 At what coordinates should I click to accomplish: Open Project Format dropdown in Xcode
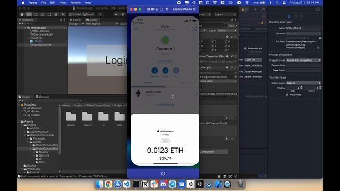pos(303,60)
